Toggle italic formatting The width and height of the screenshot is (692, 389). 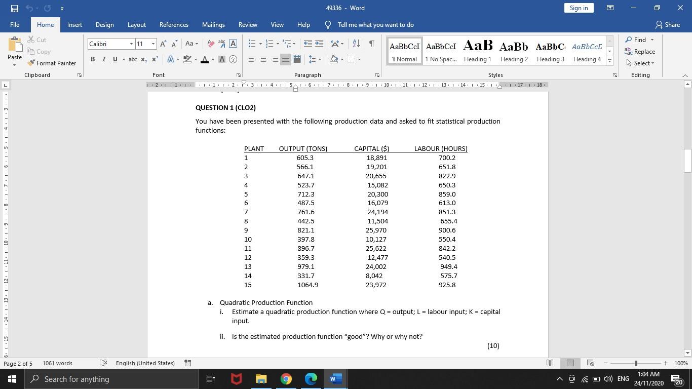point(103,60)
